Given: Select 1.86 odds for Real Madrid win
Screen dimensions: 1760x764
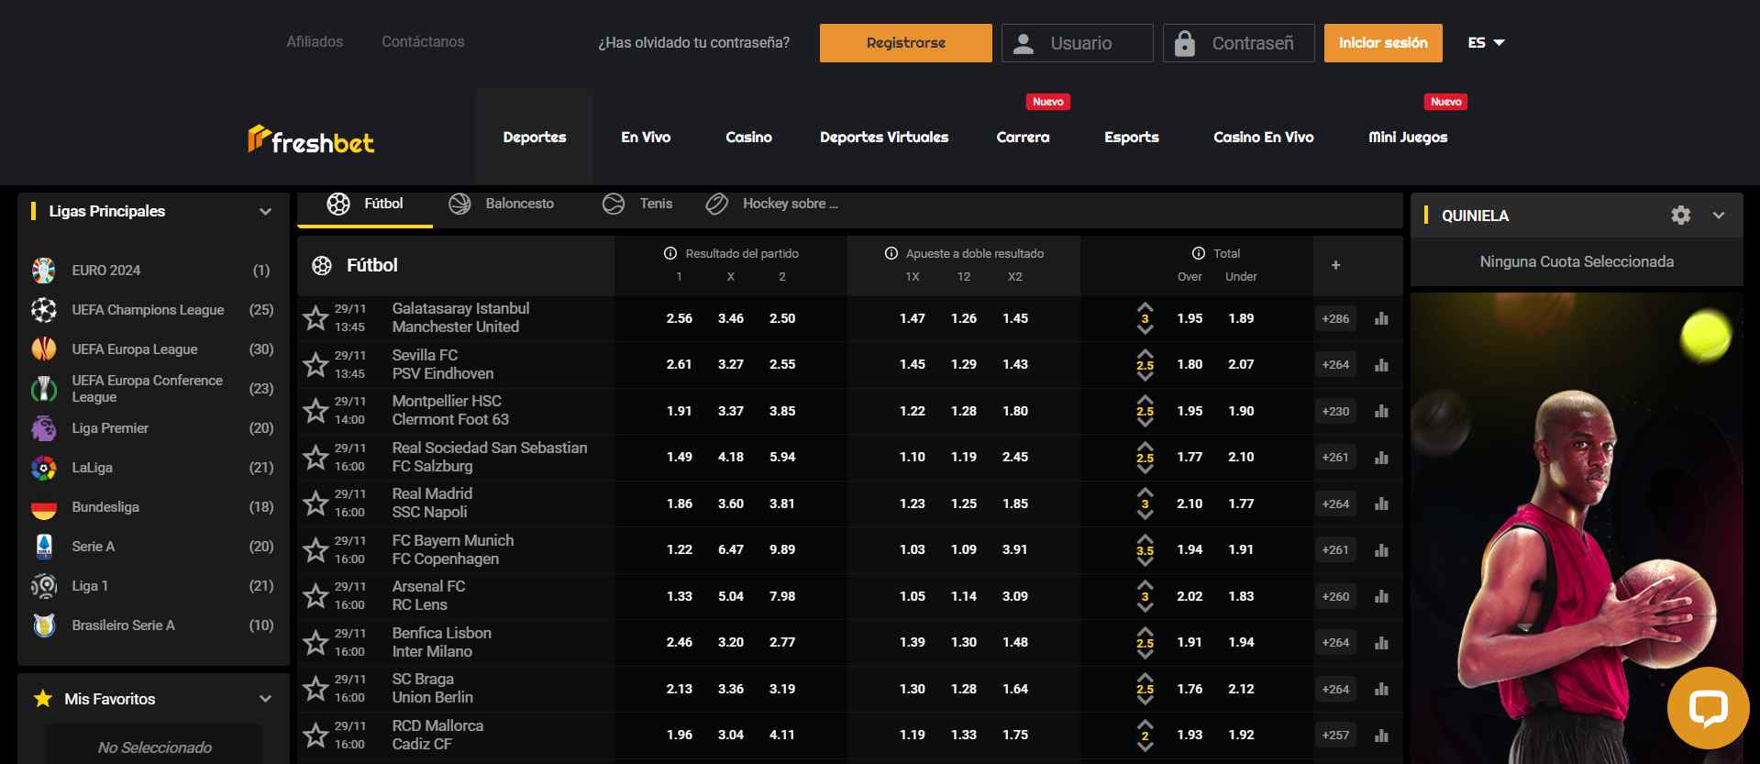Looking at the screenshot, I should [x=680, y=504].
